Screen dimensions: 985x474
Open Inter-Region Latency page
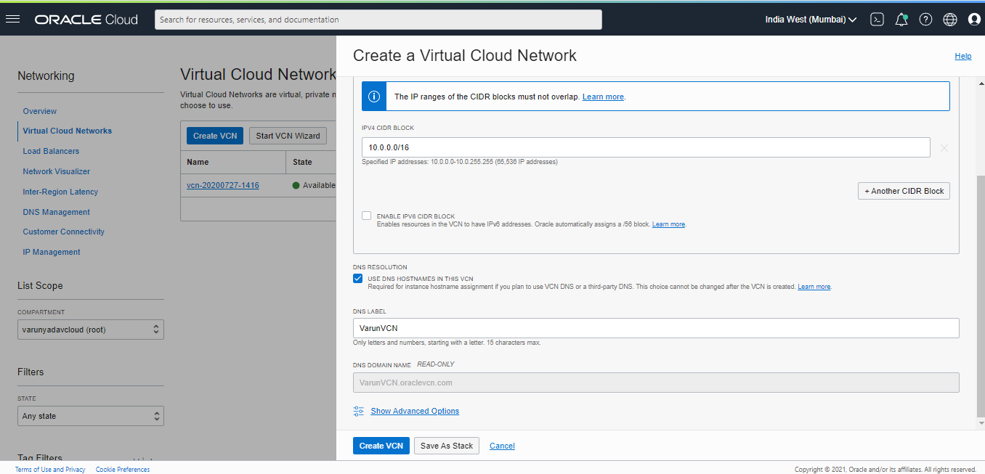pyautogui.click(x=60, y=192)
